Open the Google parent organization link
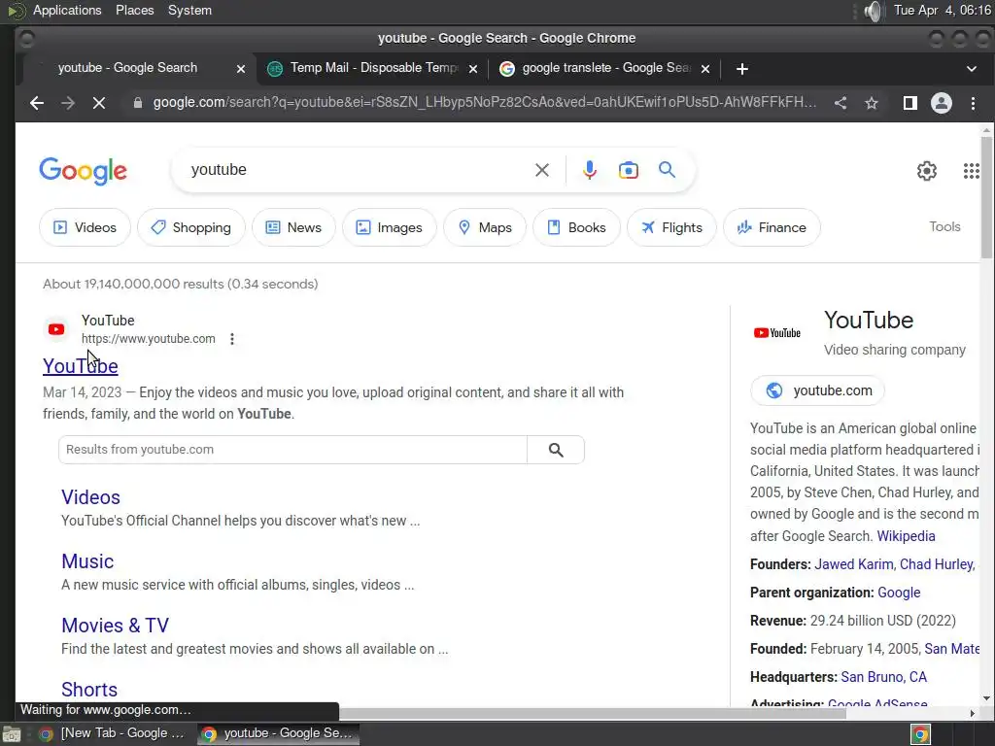Image resolution: width=995 pixels, height=746 pixels. (x=899, y=593)
